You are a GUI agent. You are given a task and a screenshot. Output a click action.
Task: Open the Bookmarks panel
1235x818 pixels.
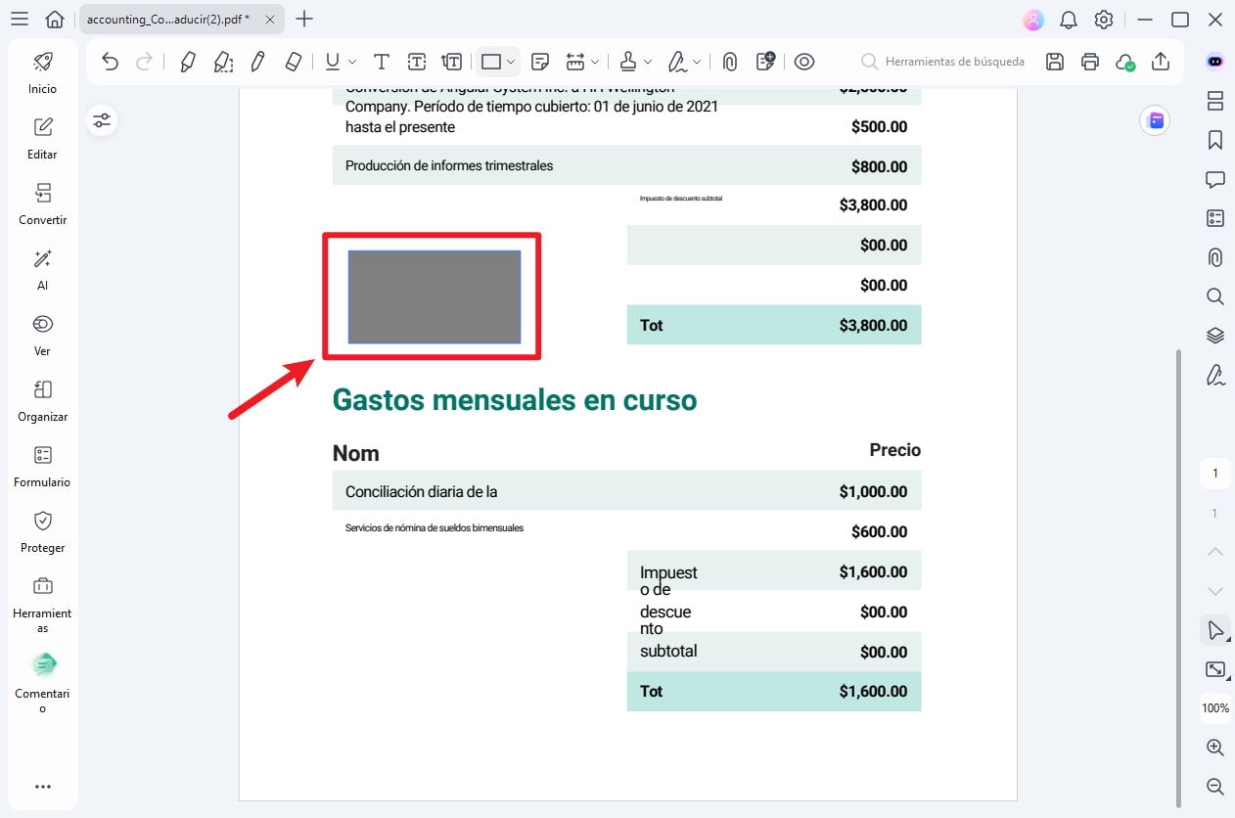click(x=1214, y=140)
